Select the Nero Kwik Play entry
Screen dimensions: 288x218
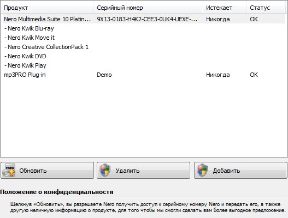pos(25,65)
